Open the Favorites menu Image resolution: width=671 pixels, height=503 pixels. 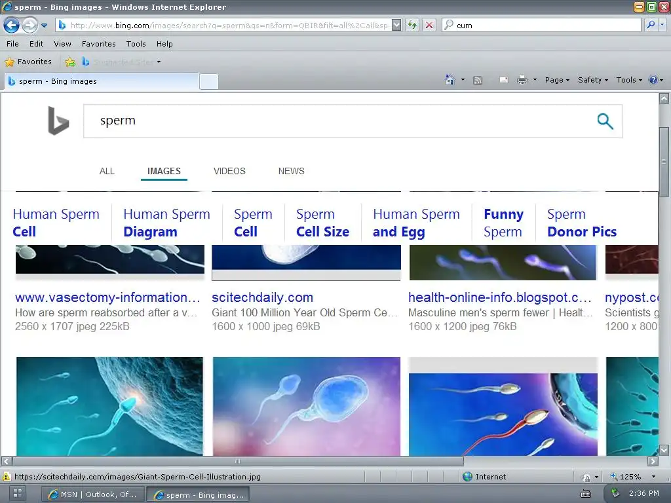99,44
